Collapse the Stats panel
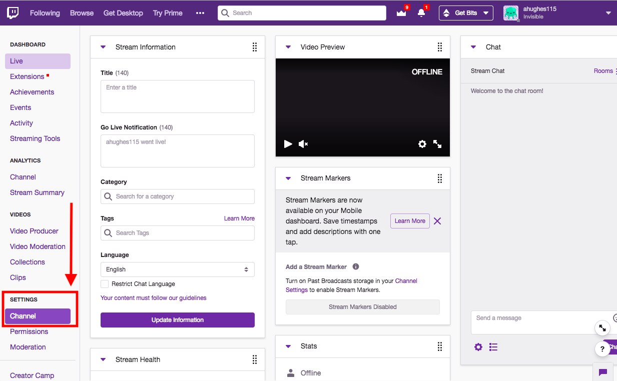This screenshot has width=617, height=381. 288,346
